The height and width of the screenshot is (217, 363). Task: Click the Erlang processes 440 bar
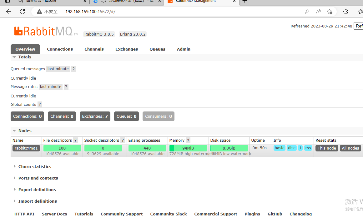click(x=147, y=148)
